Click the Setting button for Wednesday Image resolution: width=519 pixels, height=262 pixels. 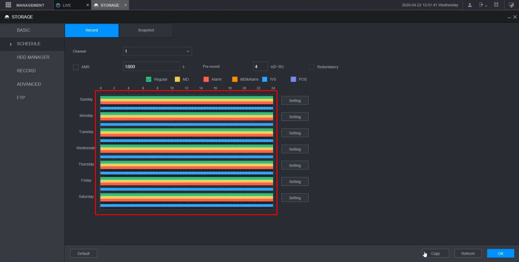(295, 149)
